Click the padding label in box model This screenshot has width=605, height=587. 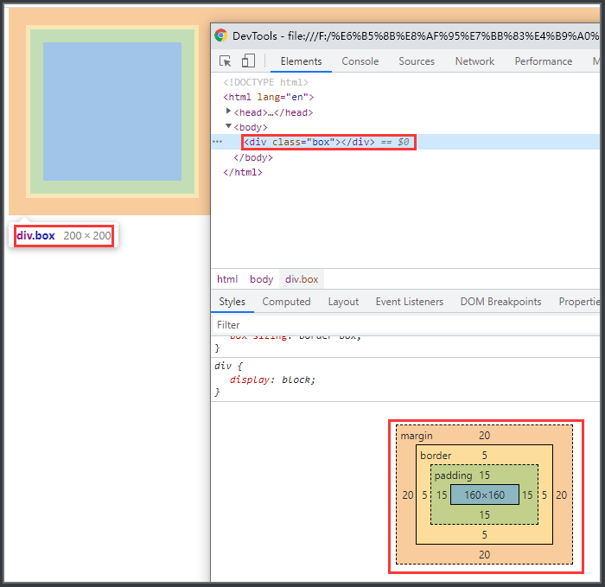tap(454, 475)
